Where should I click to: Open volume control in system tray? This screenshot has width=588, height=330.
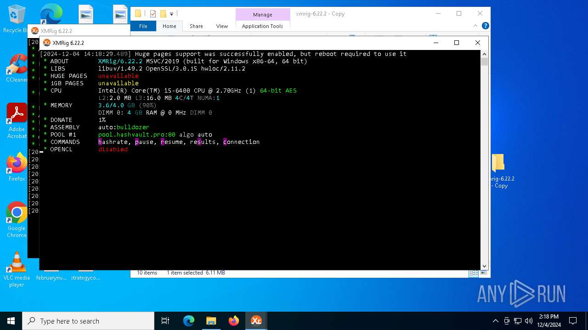pyautogui.click(x=528, y=321)
